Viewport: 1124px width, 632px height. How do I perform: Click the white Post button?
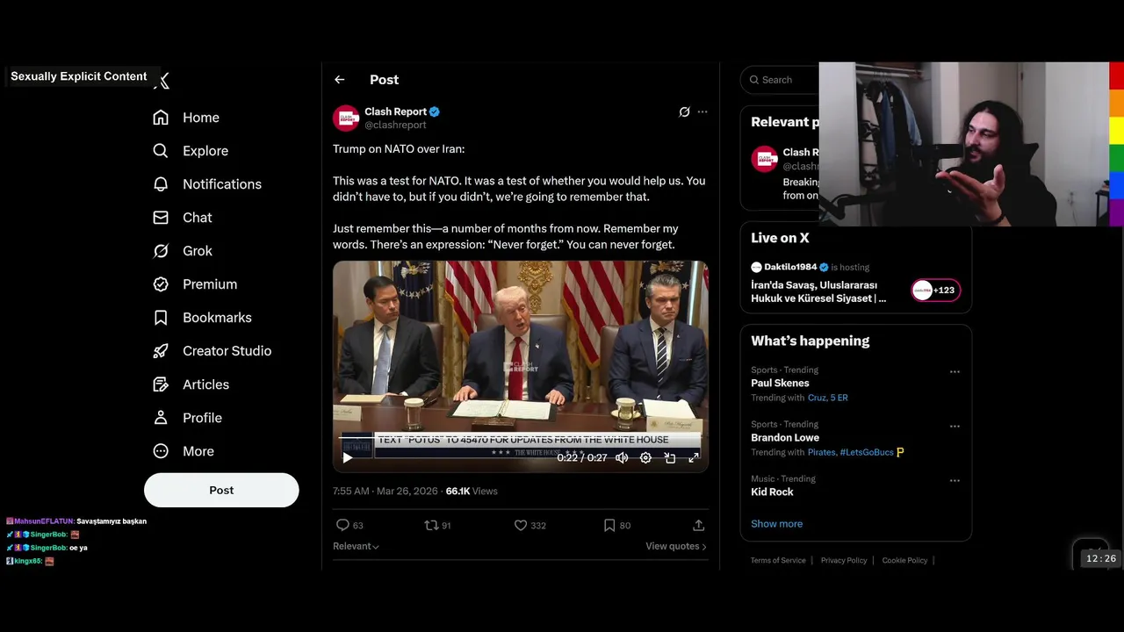(221, 490)
